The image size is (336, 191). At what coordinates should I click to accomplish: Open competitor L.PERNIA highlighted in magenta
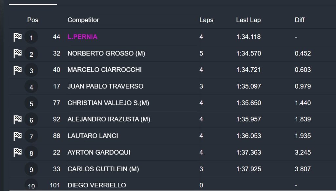(x=82, y=37)
